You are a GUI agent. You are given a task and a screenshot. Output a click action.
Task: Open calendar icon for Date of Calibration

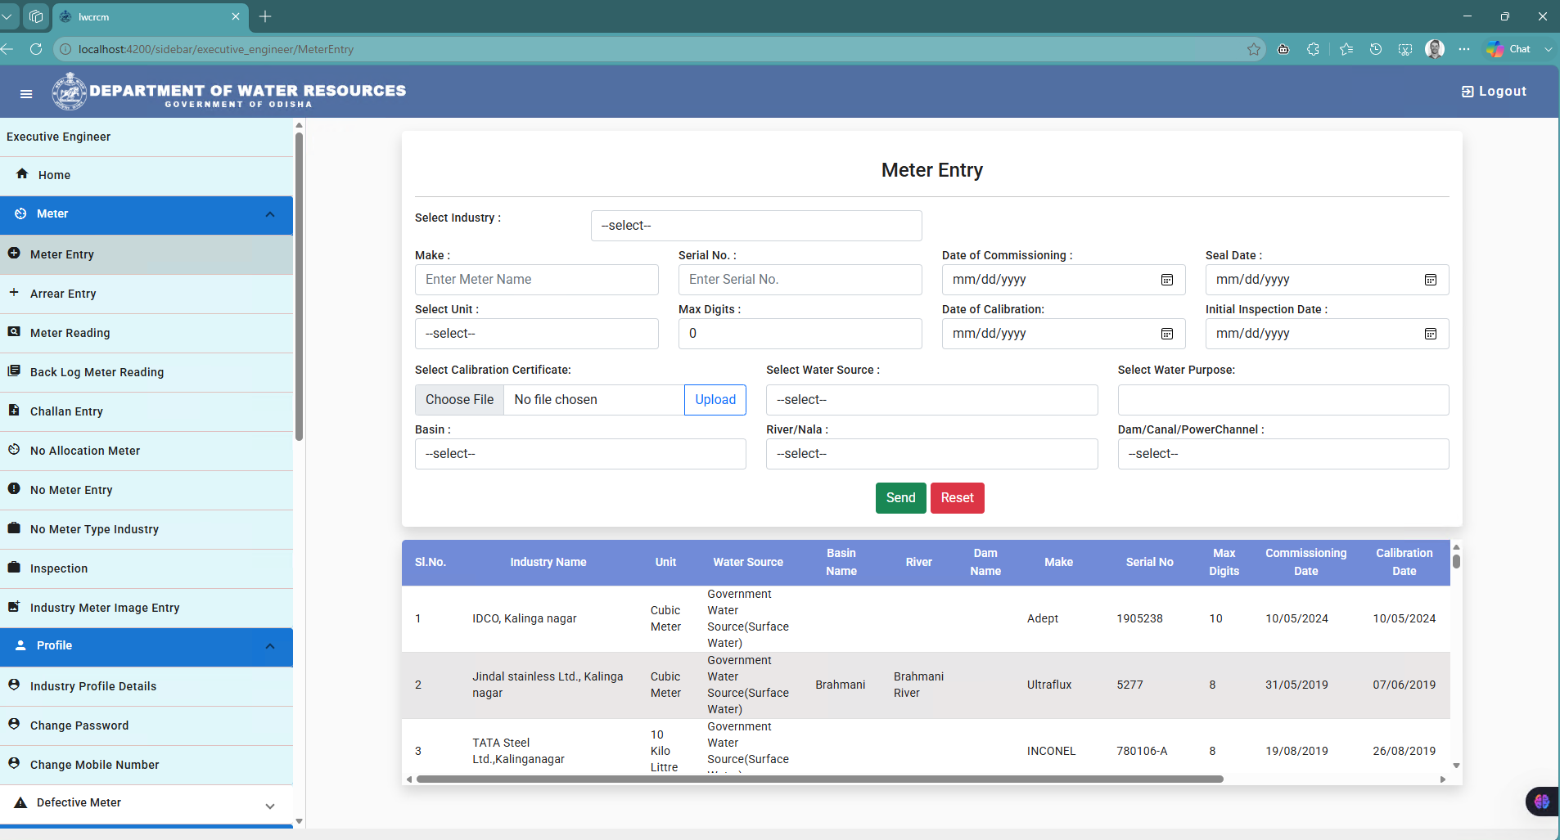pos(1167,334)
